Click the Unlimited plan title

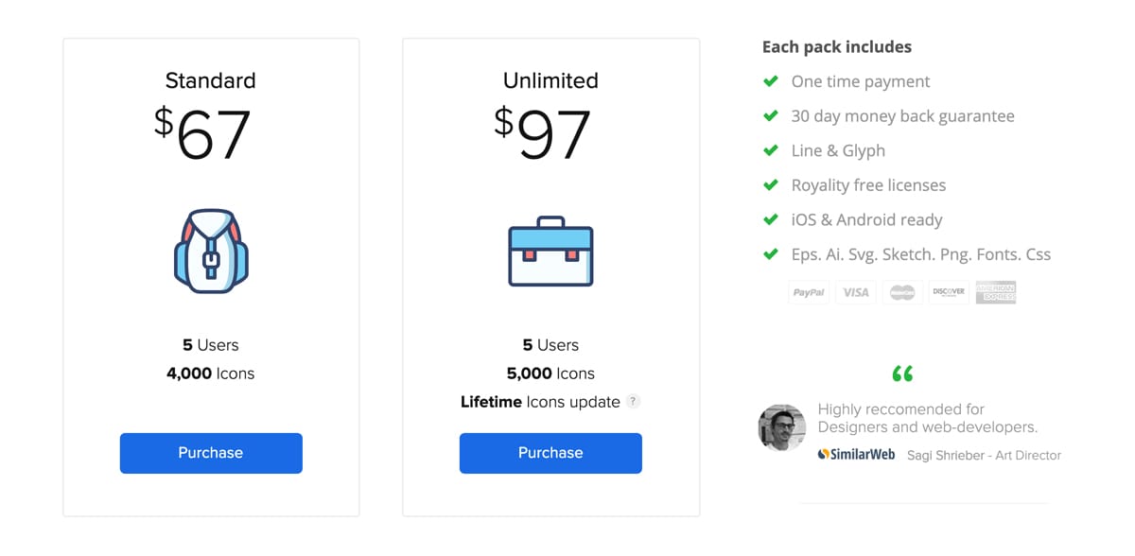[550, 80]
